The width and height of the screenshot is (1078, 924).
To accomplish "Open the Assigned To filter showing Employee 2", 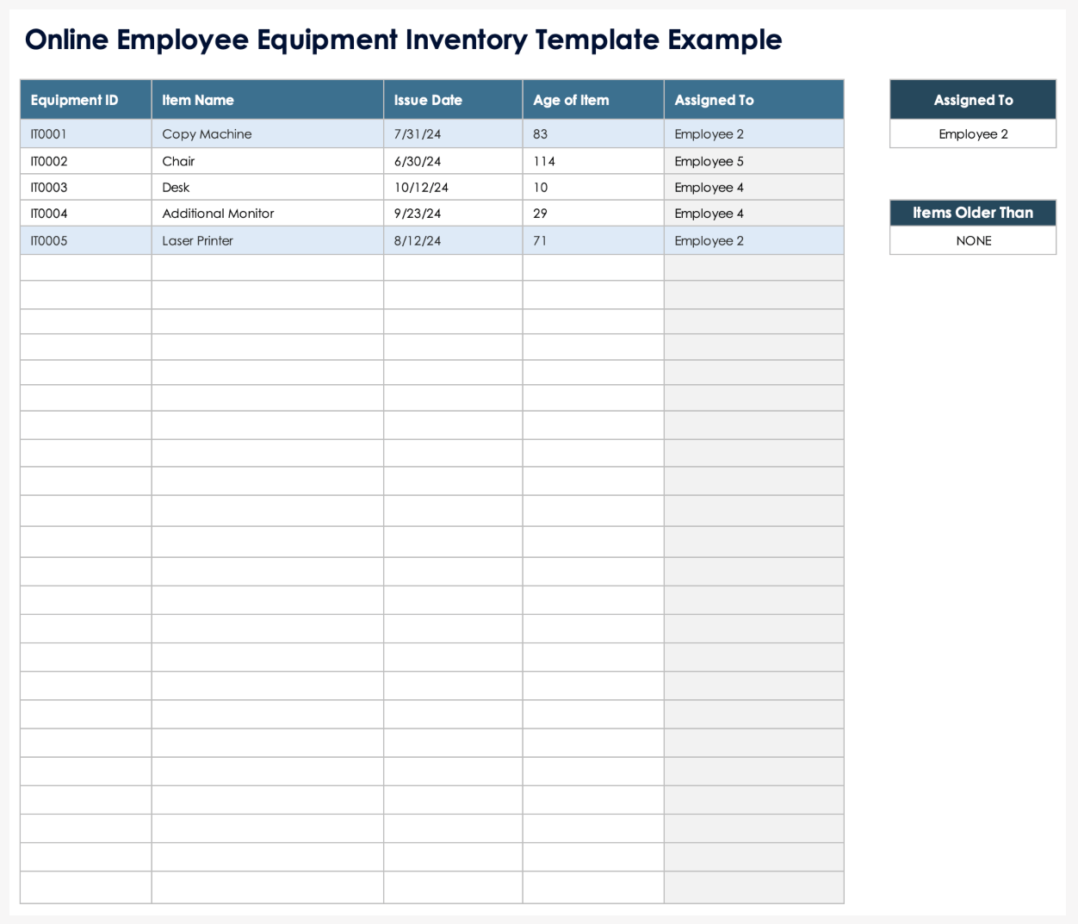I will tap(972, 134).
